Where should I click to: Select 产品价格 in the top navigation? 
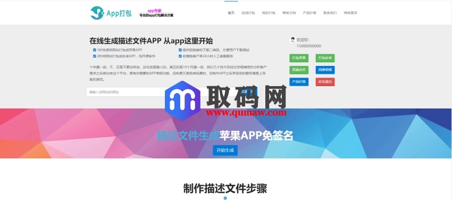309,13
